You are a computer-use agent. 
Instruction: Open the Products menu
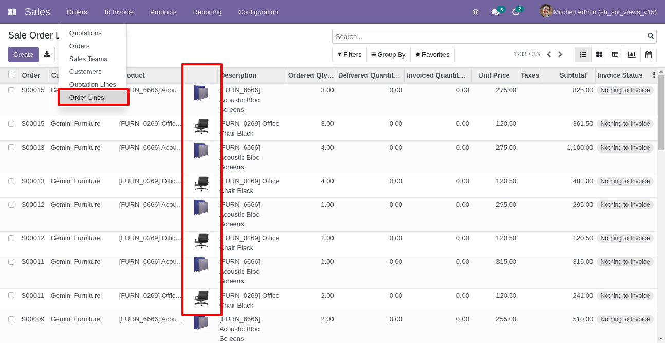tap(163, 12)
